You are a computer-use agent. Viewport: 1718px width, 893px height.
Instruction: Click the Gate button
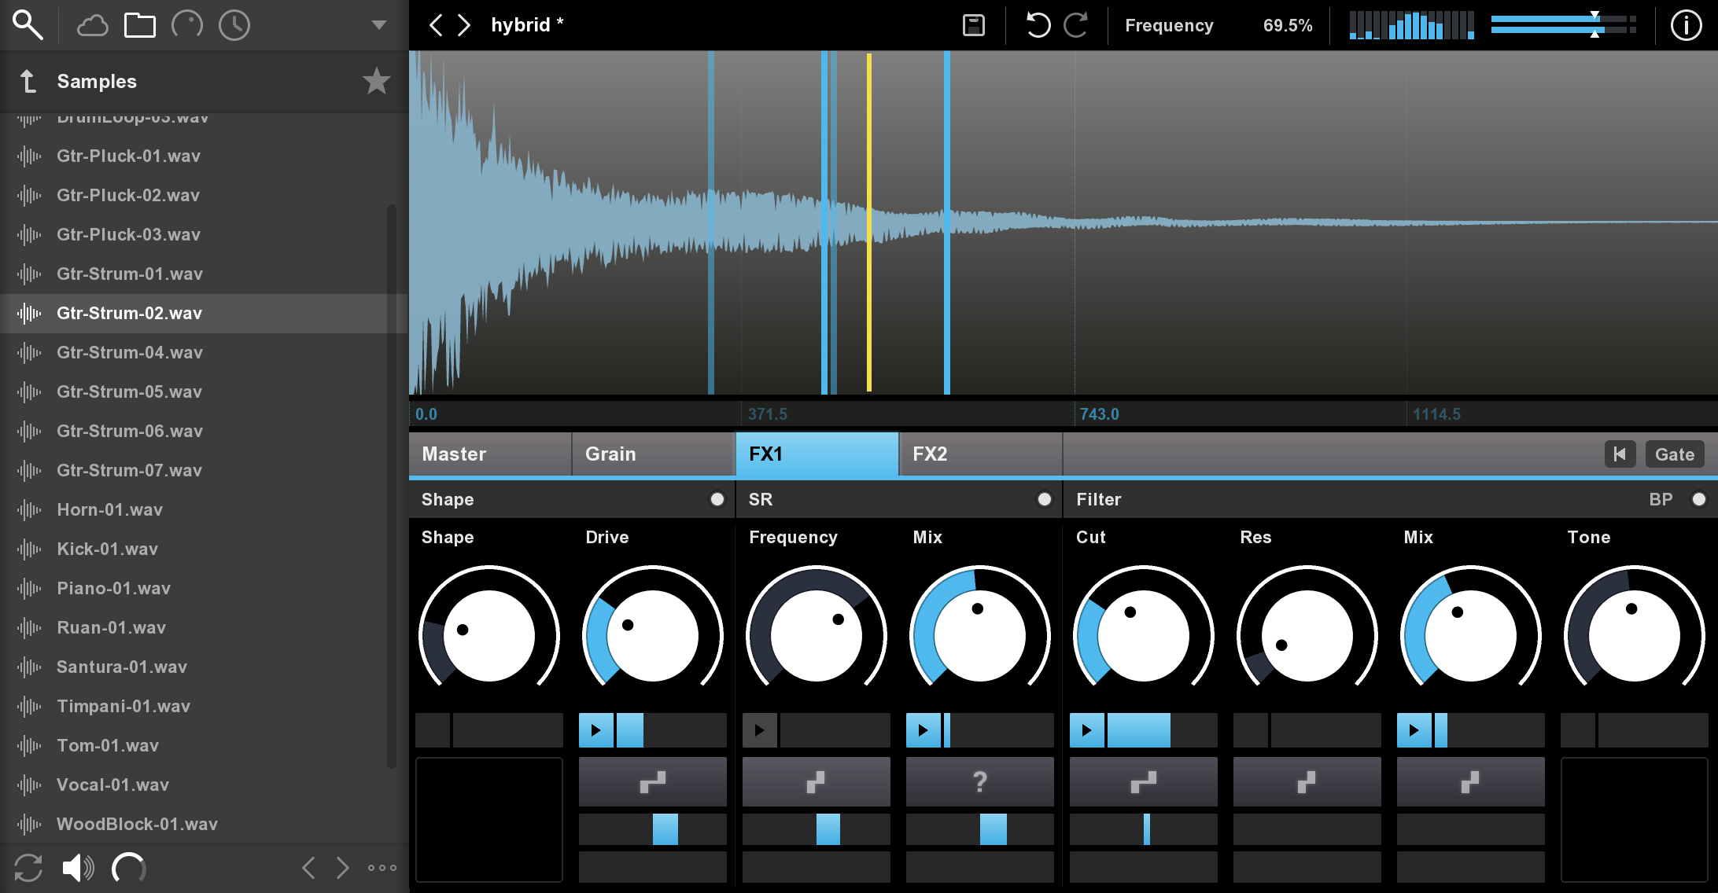(1675, 454)
